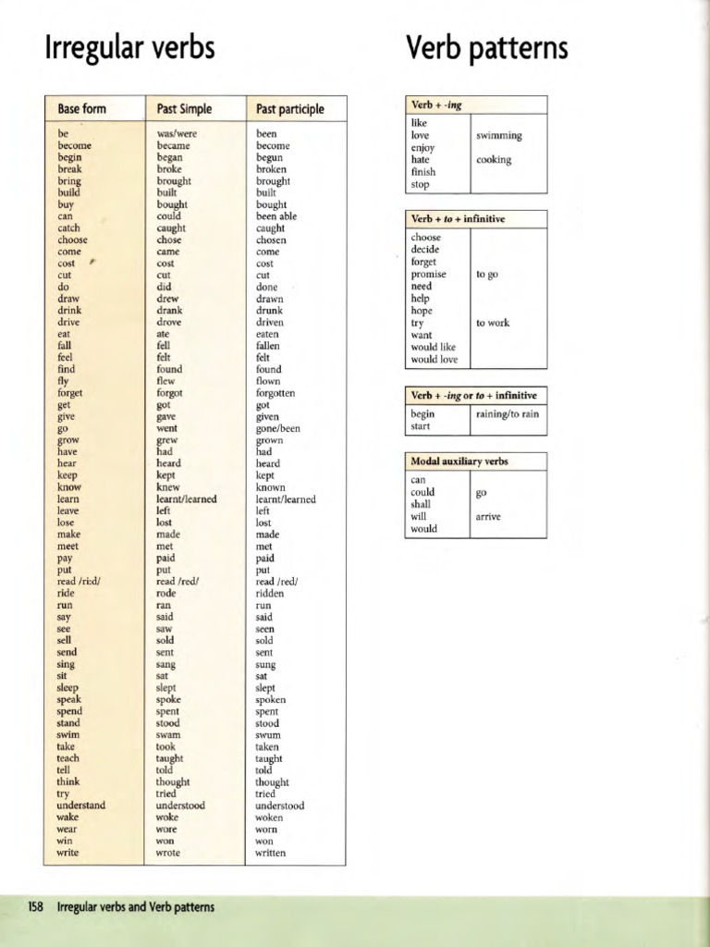Screen dimensions: 710x947
Task: Click the word "written"
Action: 271,853
